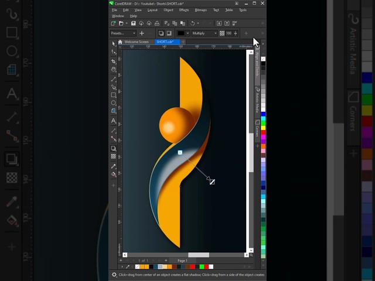This screenshot has width=375, height=281.
Task: Select the Interactive Fill tool
Action: pos(113,174)
